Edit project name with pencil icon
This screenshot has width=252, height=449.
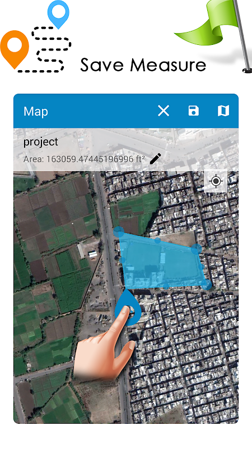click(155, 159)
